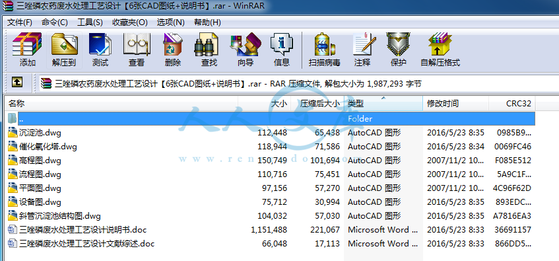Run the 测试 (Test) archive tool
Screen dimensions: 559x261
tap(100, 50)
